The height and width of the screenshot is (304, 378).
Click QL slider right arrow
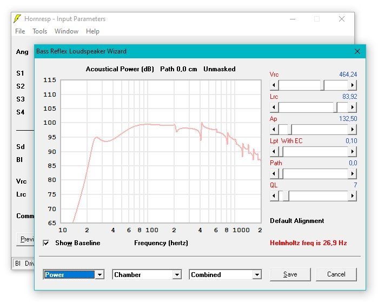(352, 196)
